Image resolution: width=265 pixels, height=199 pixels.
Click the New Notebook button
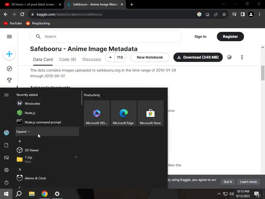pyautogui.click(x=150, y=57)
